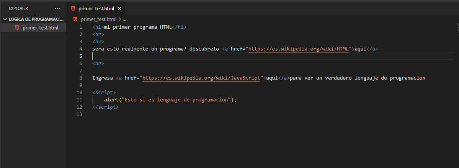Image resolution: width=459 pixels, height=168 pixels.
Task: Click the HTML Wikipedia URL on line 4
Action: 299,49
